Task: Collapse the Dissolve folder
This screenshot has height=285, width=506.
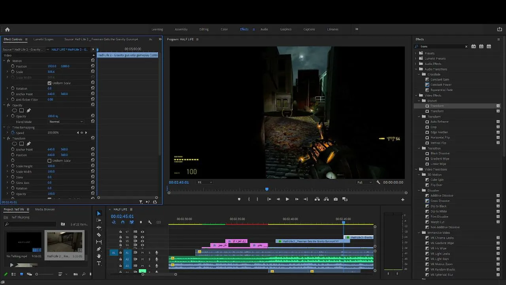Action: (x=419, y=190)
